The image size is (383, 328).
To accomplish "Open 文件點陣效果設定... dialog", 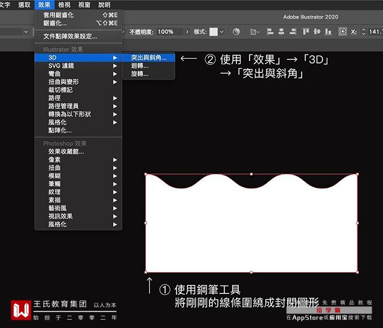I will tap(78, 37).
